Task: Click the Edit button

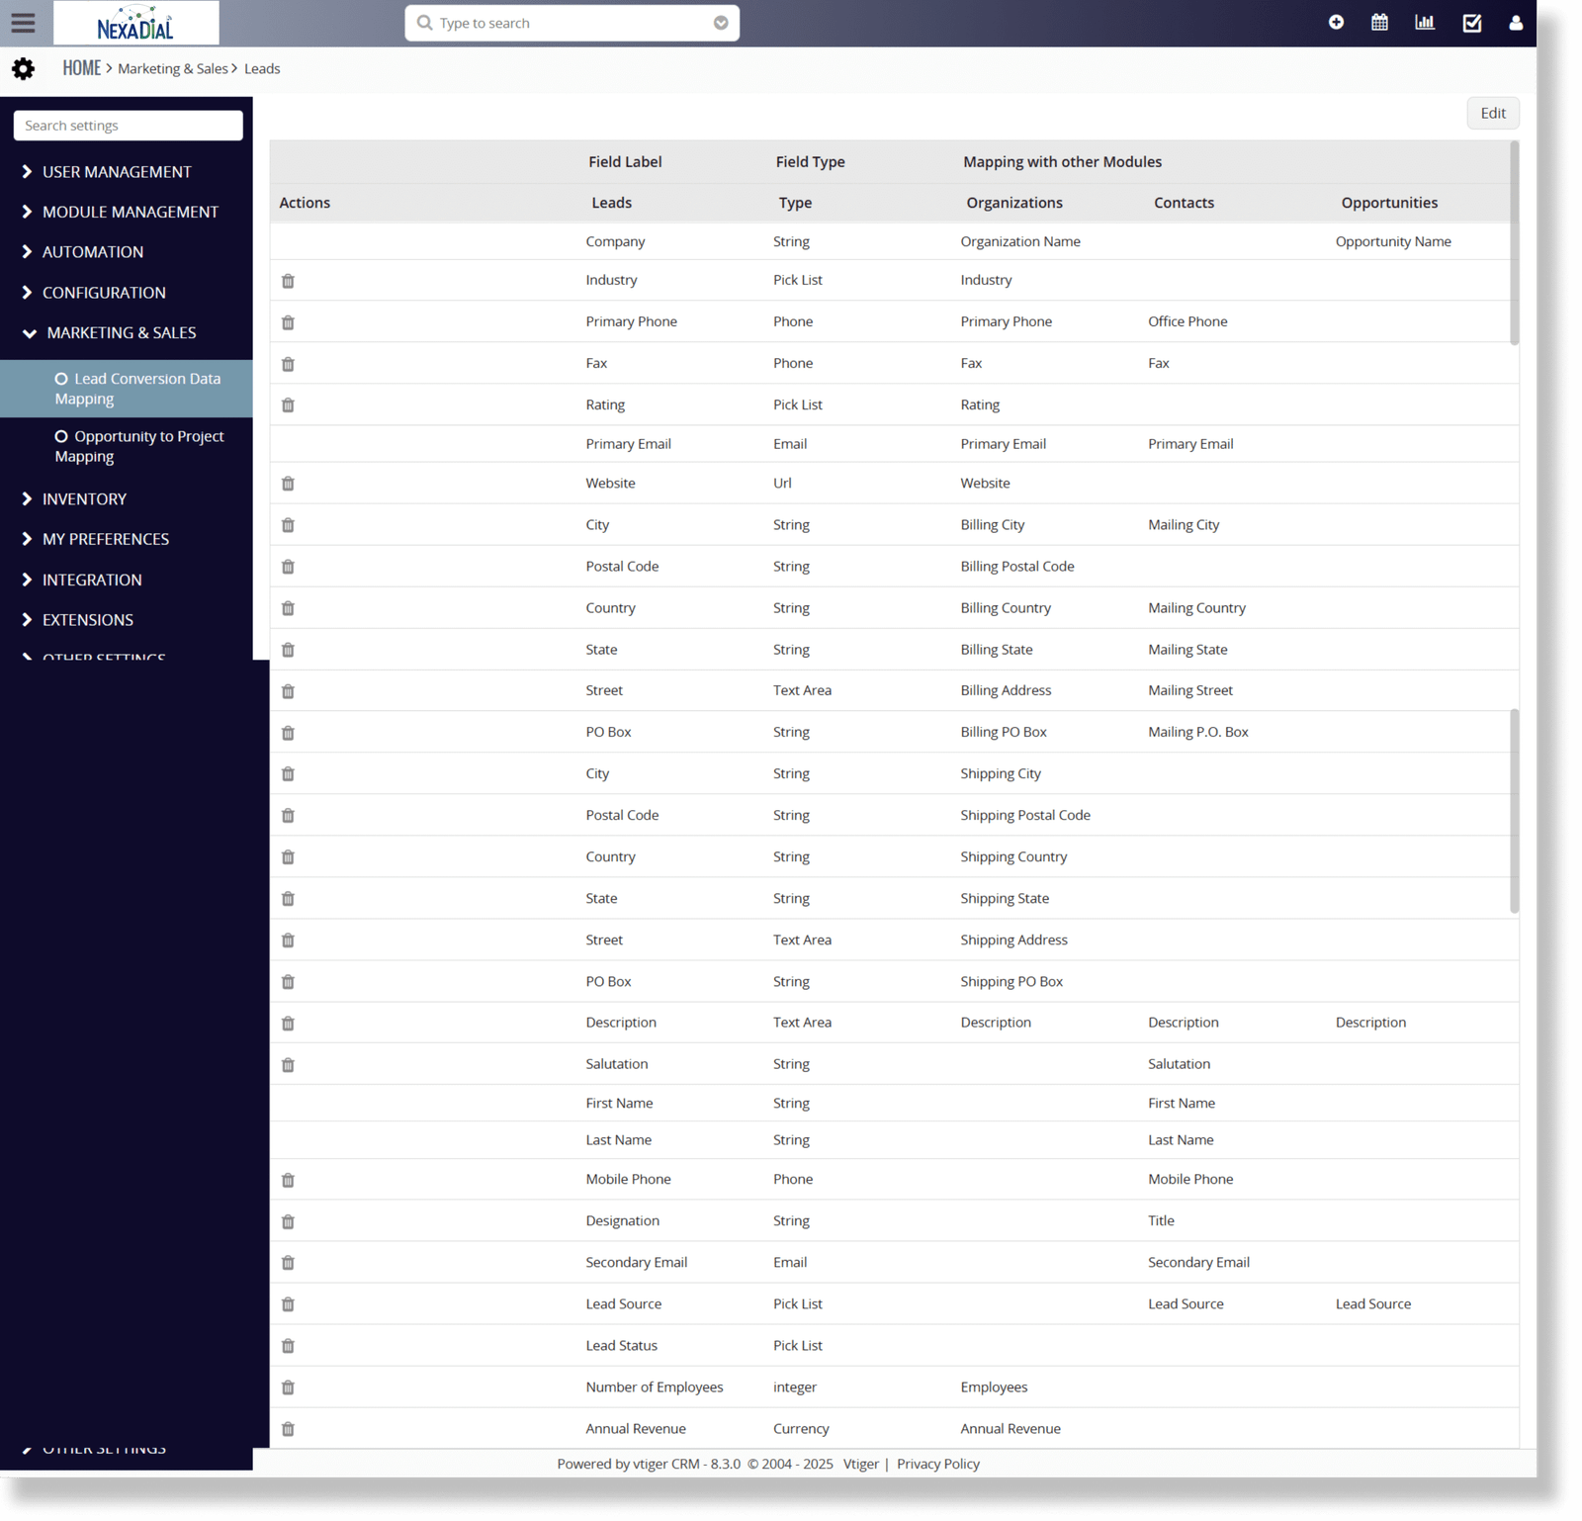Action: click(1492, 114)
